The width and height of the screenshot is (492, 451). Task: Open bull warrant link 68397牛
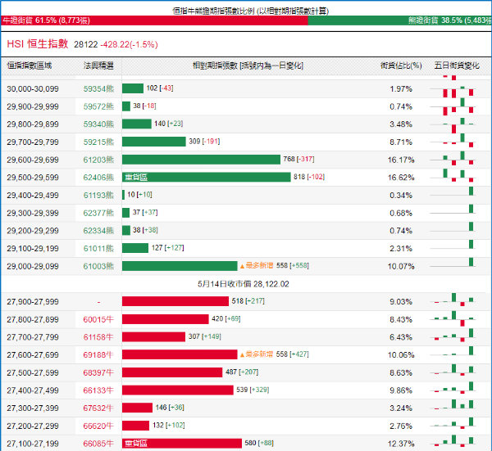pyautogui.click(x=98, y=372)
